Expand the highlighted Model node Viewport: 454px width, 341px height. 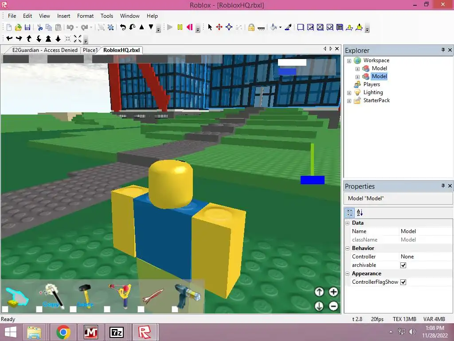[x=358, y=77]
